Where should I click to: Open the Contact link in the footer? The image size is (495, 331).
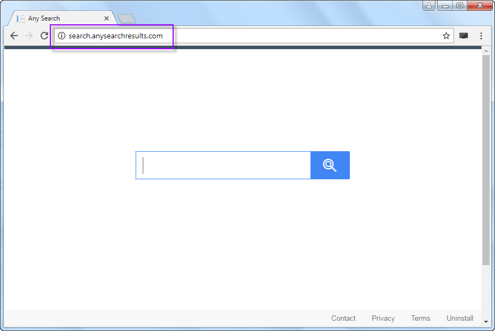pos(343,319)
